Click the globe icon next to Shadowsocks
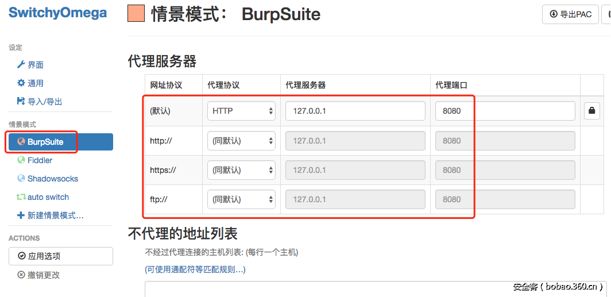This screenshot has width=611, height=297. click(21, 179)
